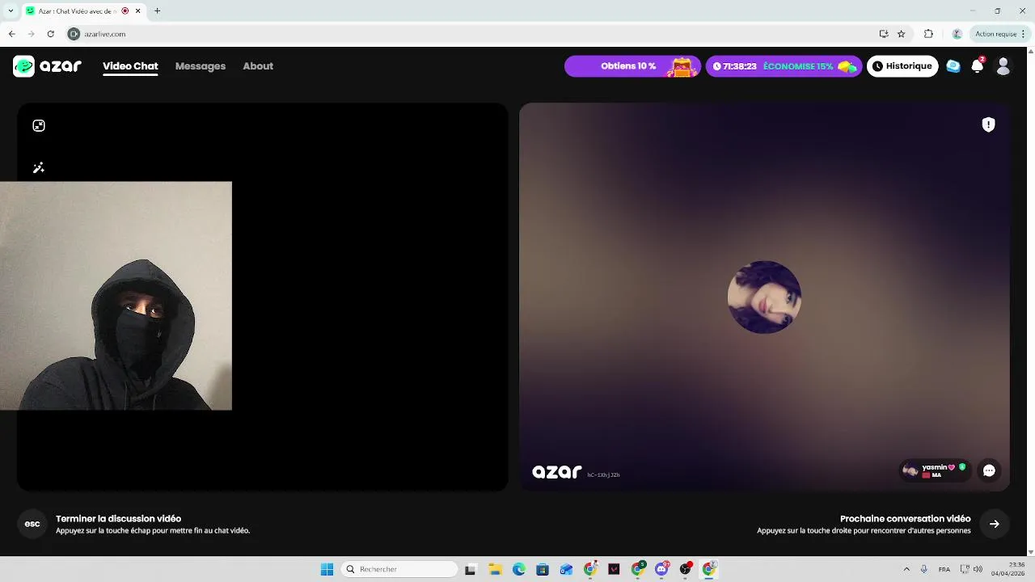Click Terminer la discussion vidéo text

tap(118, 518)
